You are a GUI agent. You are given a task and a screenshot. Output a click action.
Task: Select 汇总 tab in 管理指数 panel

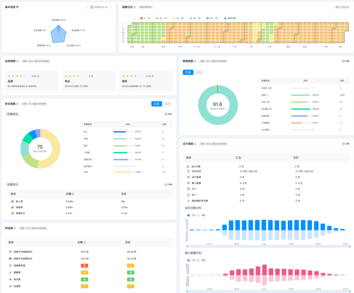pos(188,72)
